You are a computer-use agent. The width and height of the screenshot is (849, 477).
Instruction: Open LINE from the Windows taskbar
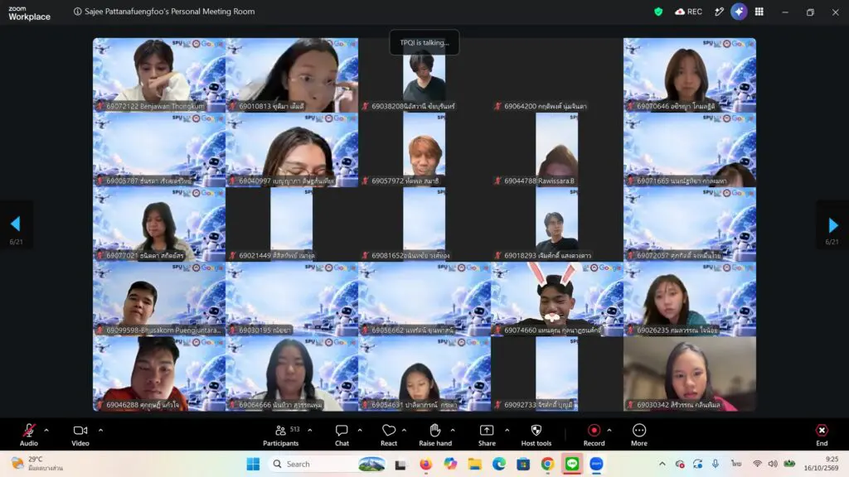[572, 464]
